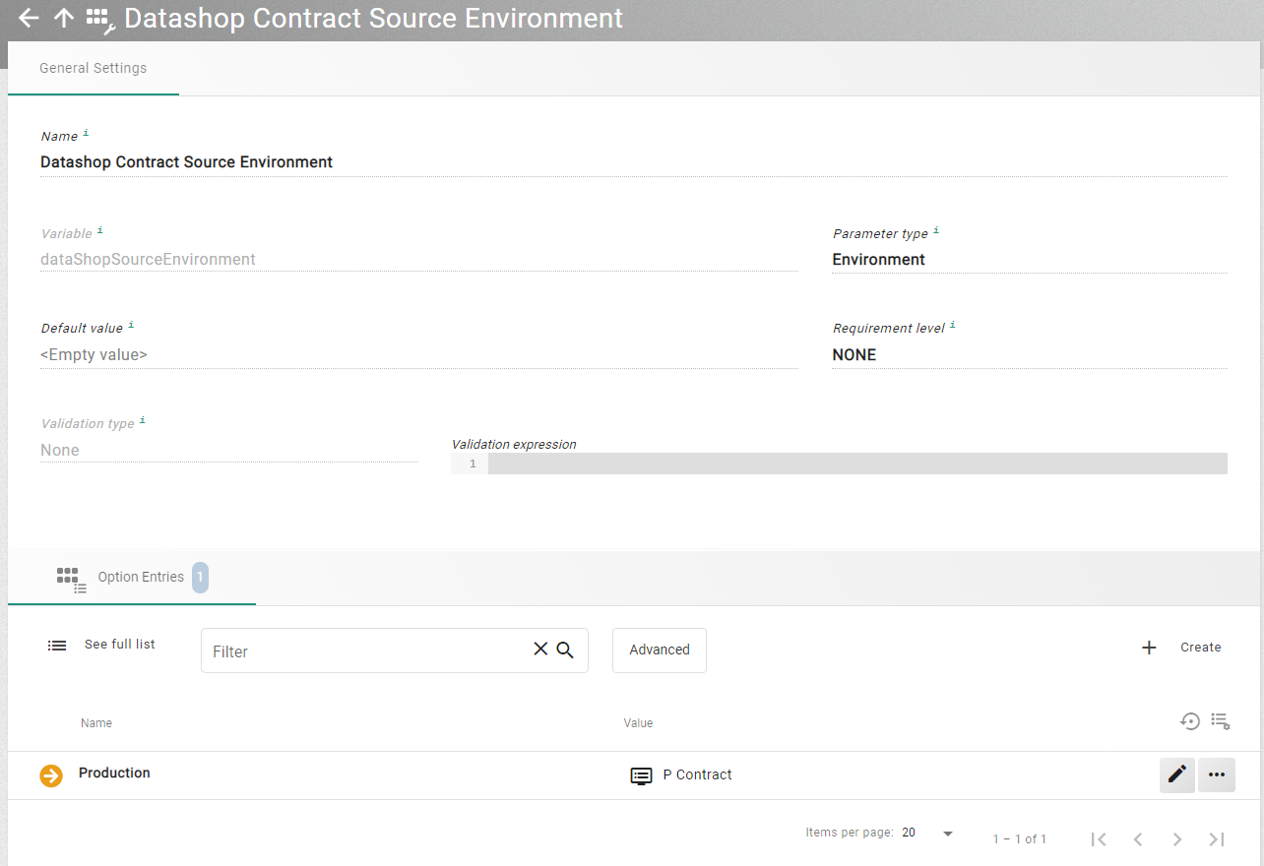Open the Advanced filter options

659,649
